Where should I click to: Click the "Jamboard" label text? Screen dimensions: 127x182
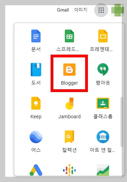(69, 117)
